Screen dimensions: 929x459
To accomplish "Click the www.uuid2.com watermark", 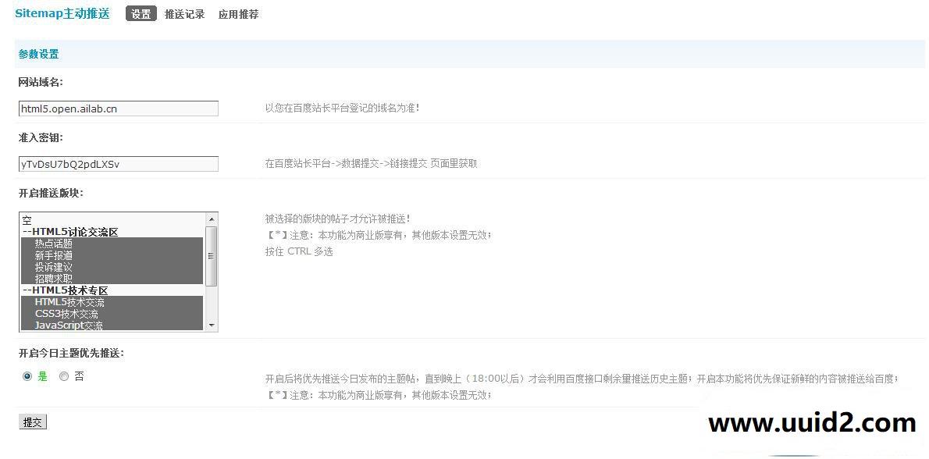I will (x=812, y=422).
